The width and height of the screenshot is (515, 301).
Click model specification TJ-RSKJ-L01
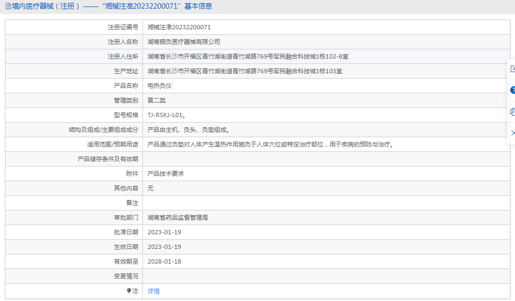(166, 115)
